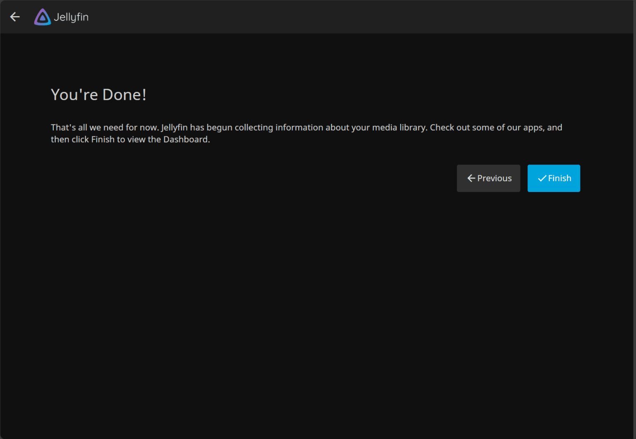Click the left arrow inside the Previous button
Image resolution: width=636 pixels, height=439 pixels.
coord(471,178)
